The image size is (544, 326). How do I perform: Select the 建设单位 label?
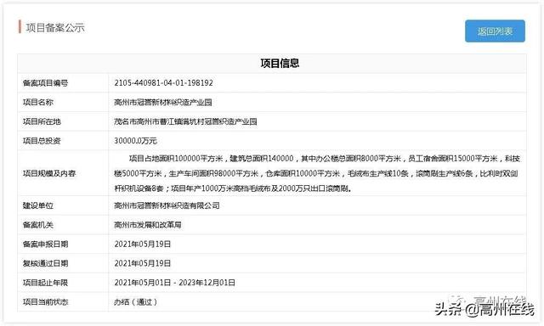pyautogui.click(x=37, y=205)
